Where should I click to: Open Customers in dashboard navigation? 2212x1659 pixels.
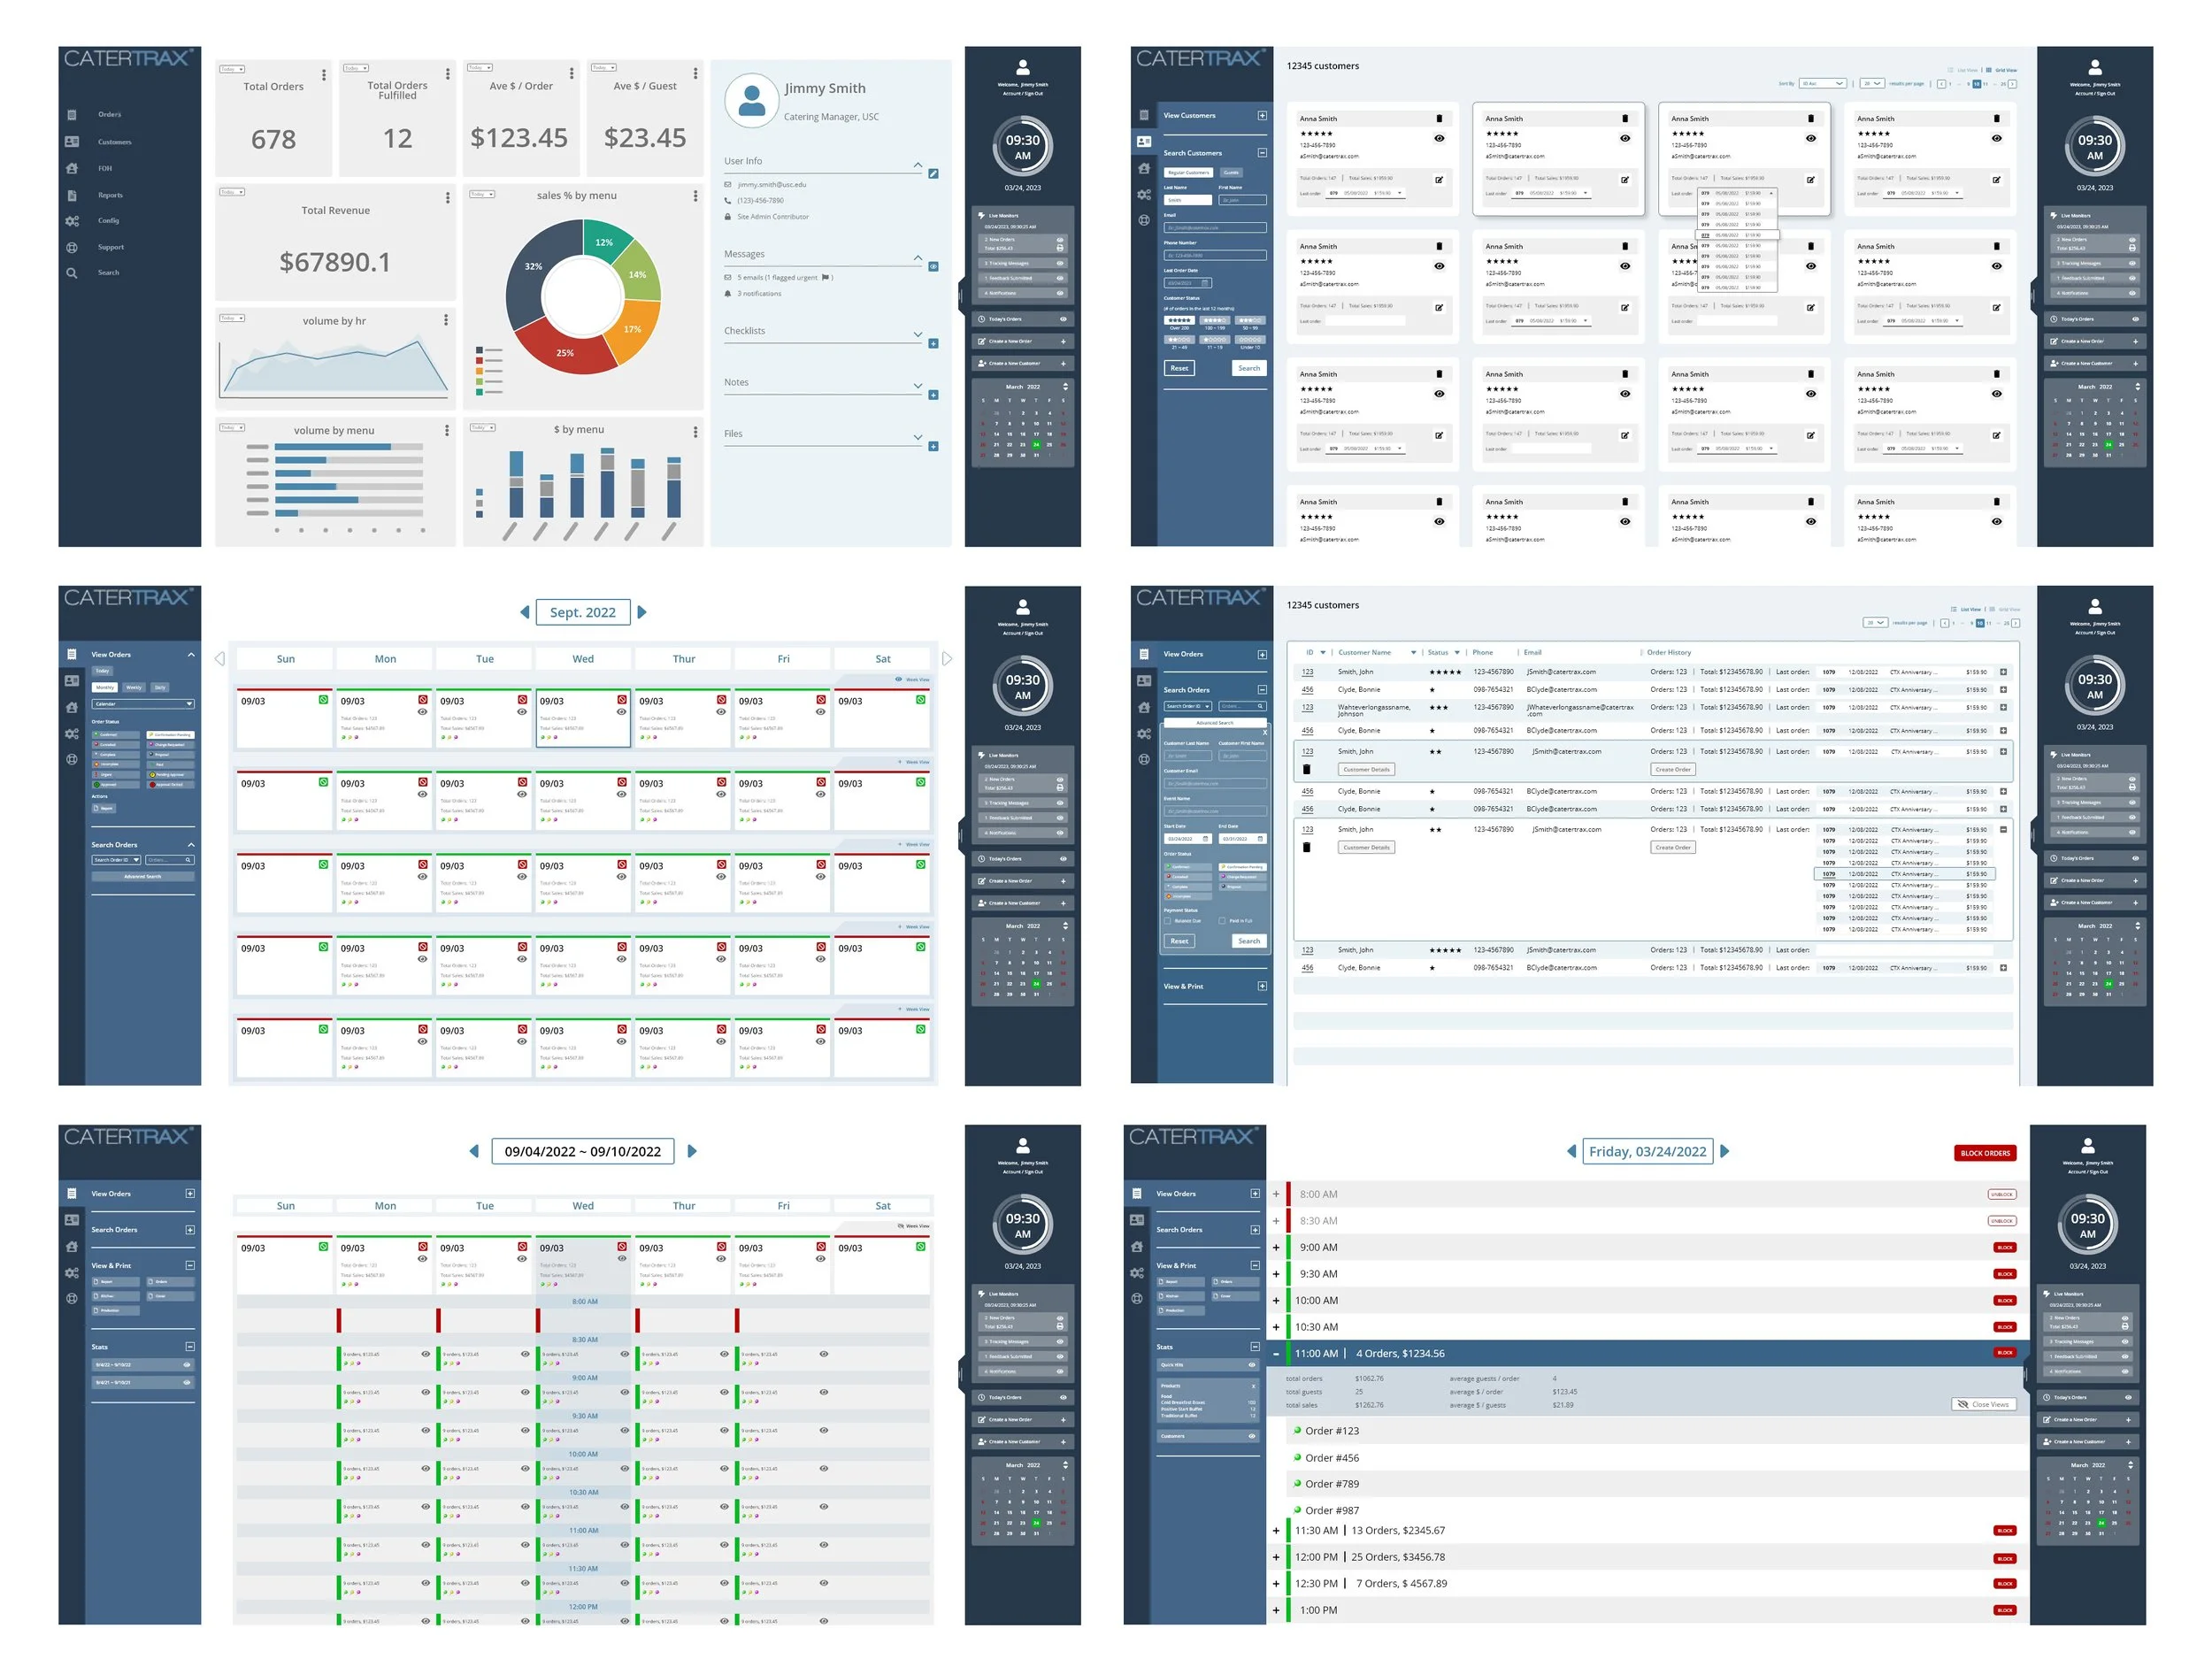pos(114,142)
